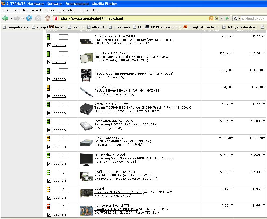267x219 pixels.
Task: Open GigaByte GA-750SLI-DS4 product link
Action: (x=116, y=209)
